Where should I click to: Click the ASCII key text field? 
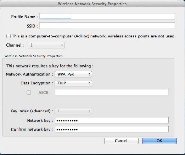112,92
